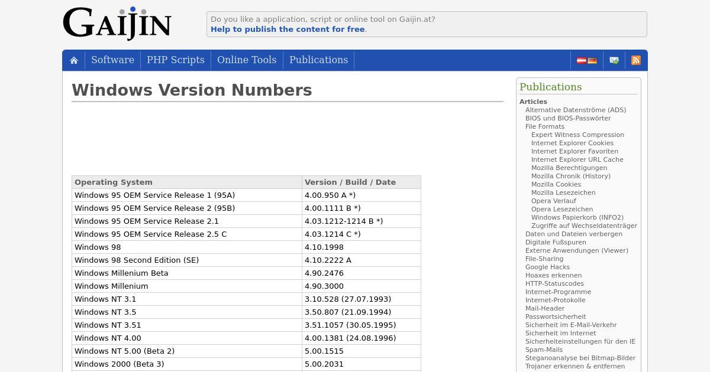This screenshot has height=372, width=710.
Task: Open File Formats section link
Action: pos(545,126)
